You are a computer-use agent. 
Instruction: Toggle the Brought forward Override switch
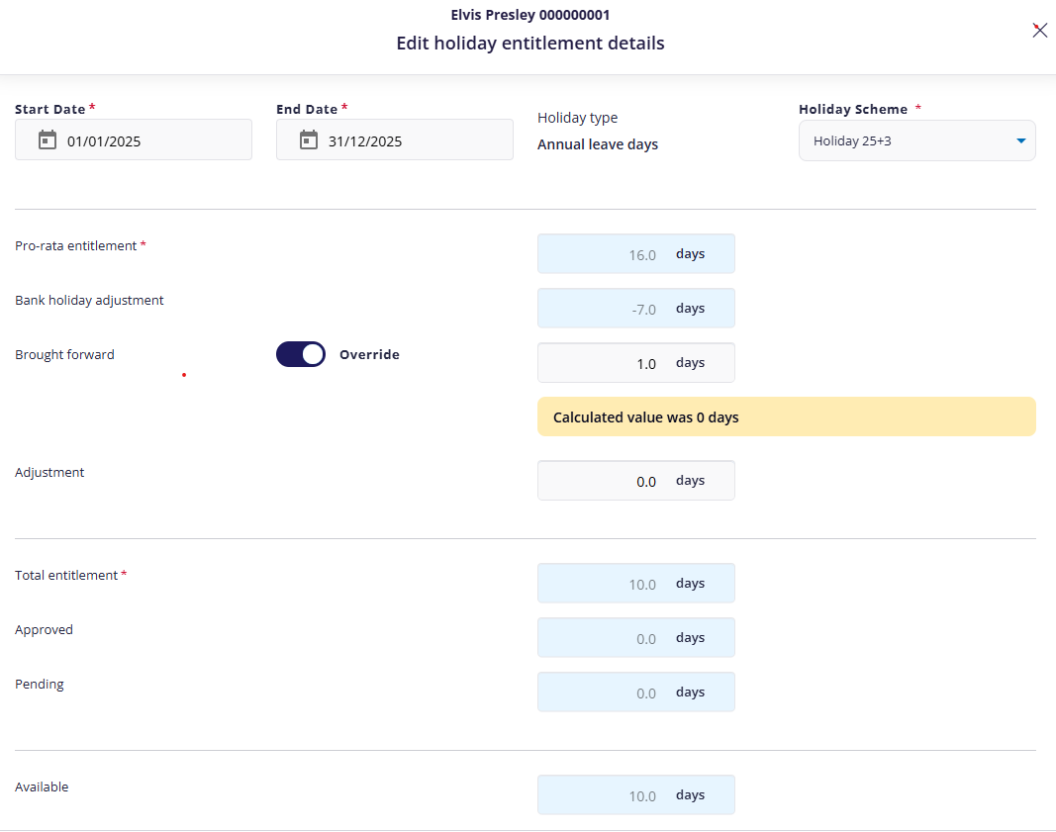point(301,354)
